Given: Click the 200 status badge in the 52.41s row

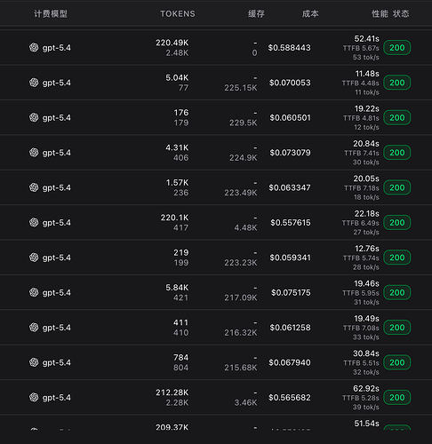Looking at the screenshot, I should [x=397, y=48].
